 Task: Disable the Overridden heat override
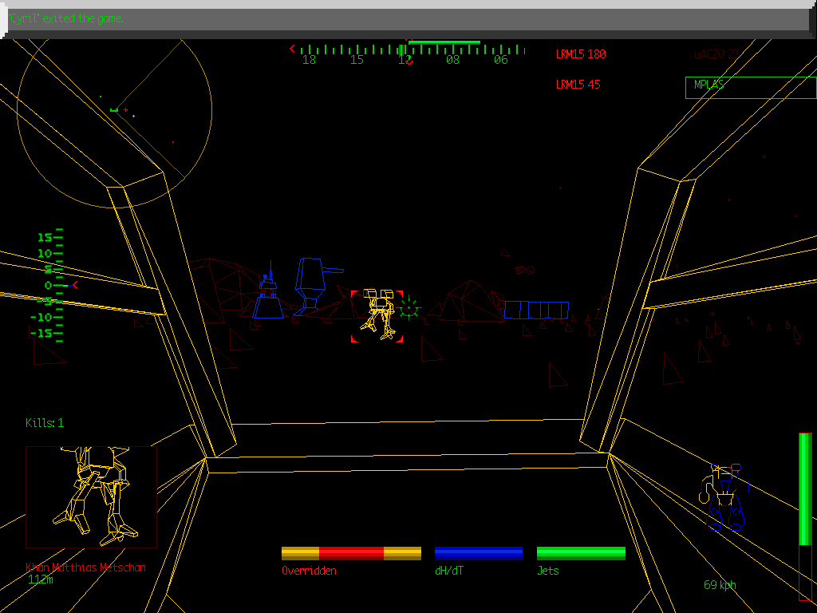[x=351, y=552]
